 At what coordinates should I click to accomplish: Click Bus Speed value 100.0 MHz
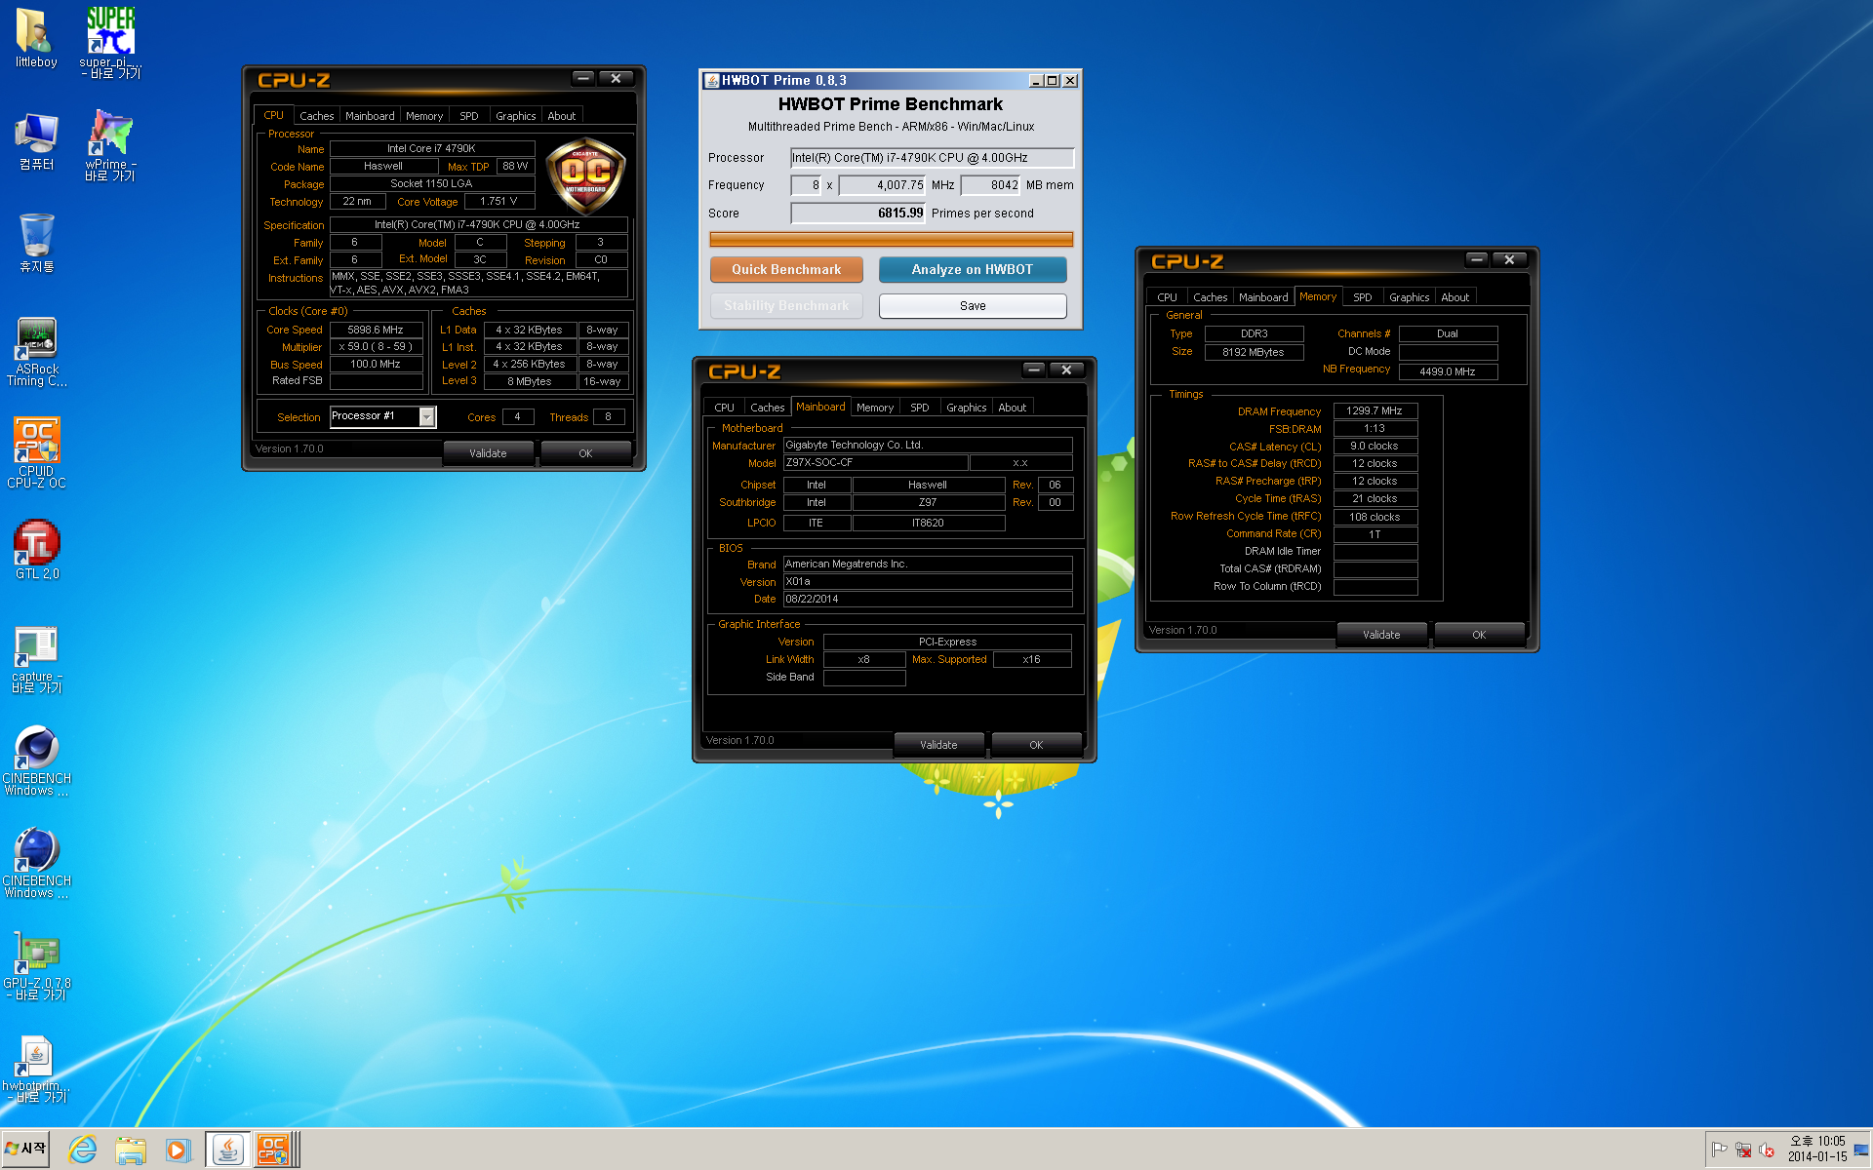point(376,365)
